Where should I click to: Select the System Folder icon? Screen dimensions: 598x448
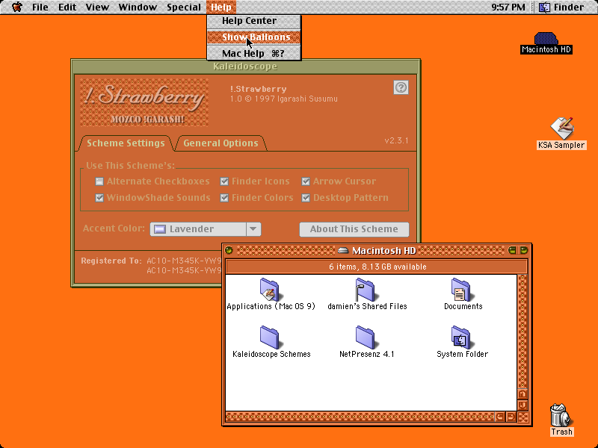pos(461,337)
